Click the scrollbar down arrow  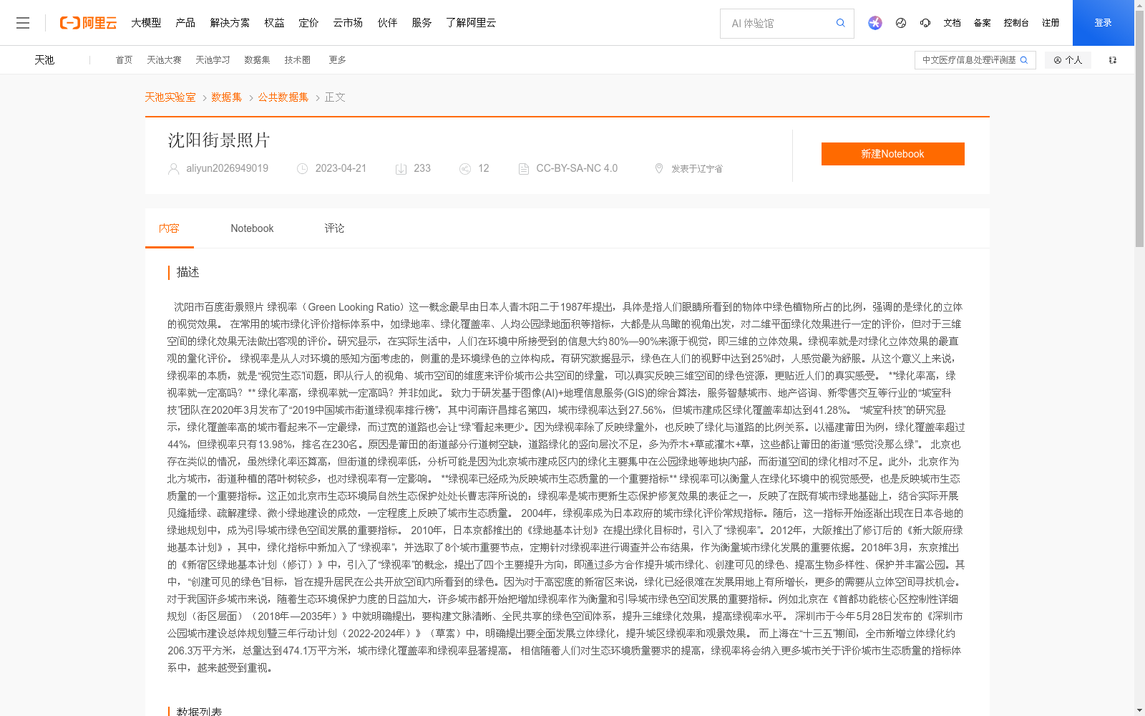[x=1139, y=711]
